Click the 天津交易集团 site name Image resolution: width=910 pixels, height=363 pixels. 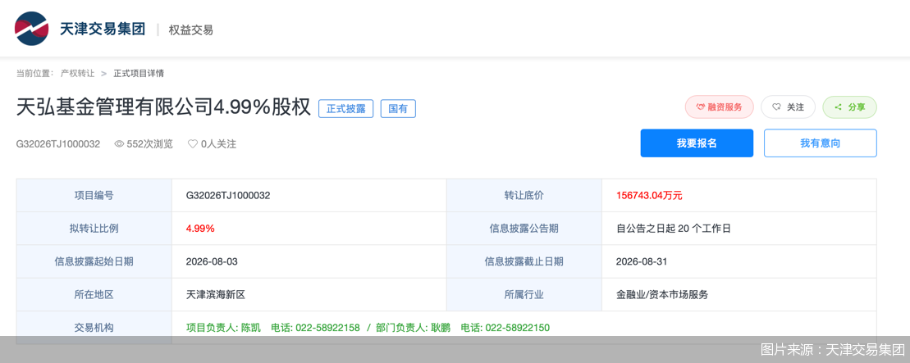pos(102,29)
